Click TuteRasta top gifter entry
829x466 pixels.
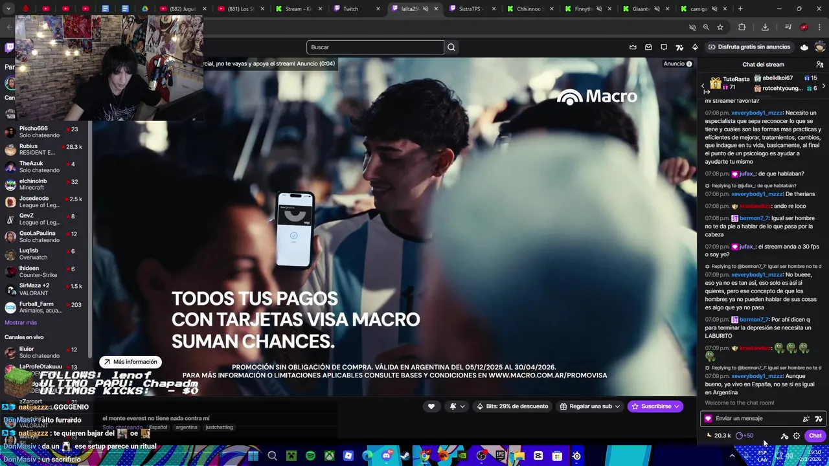click(x=729, y=83)
